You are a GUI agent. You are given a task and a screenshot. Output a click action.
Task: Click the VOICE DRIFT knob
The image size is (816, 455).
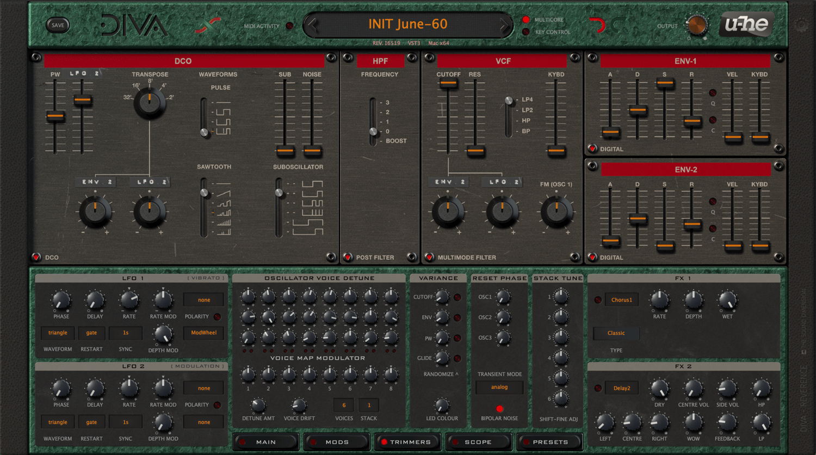(x=299, y=405)
